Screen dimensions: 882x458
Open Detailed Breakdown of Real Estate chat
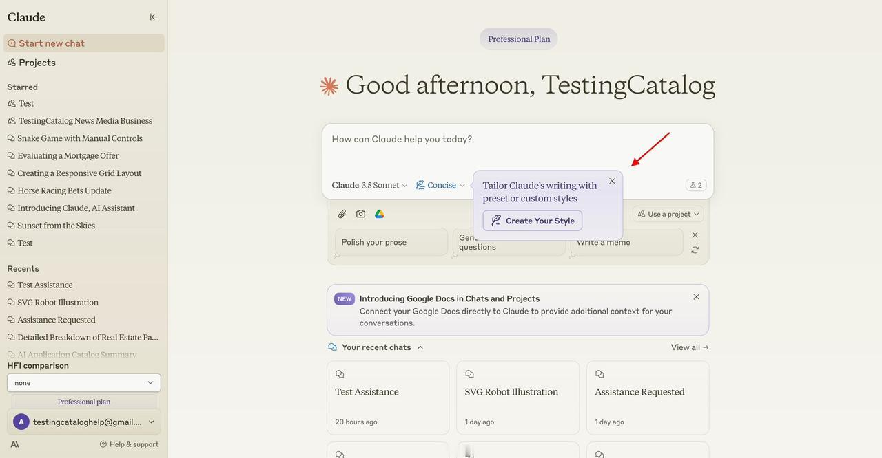click(84, 338)
